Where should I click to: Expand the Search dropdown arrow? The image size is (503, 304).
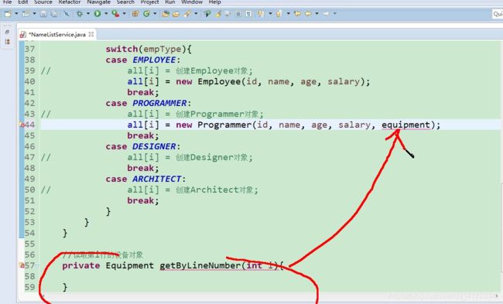click(196, 14)
